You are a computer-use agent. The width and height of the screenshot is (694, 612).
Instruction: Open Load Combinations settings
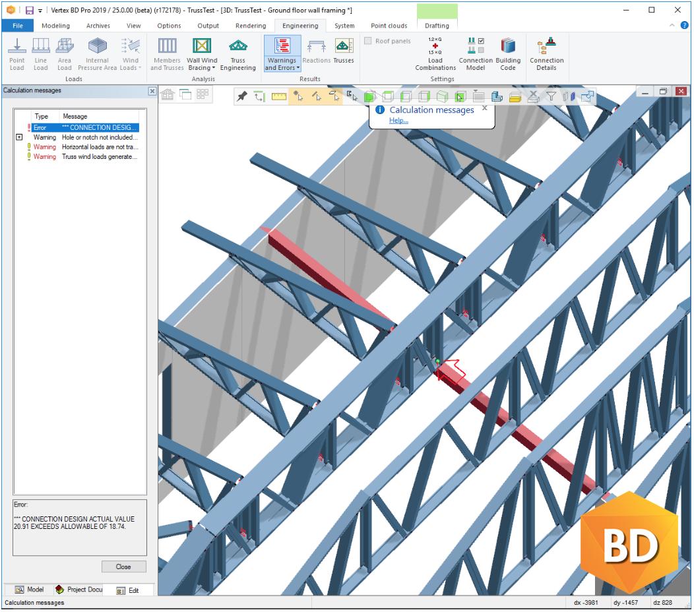pyautogui.click(x=435, y=54)
